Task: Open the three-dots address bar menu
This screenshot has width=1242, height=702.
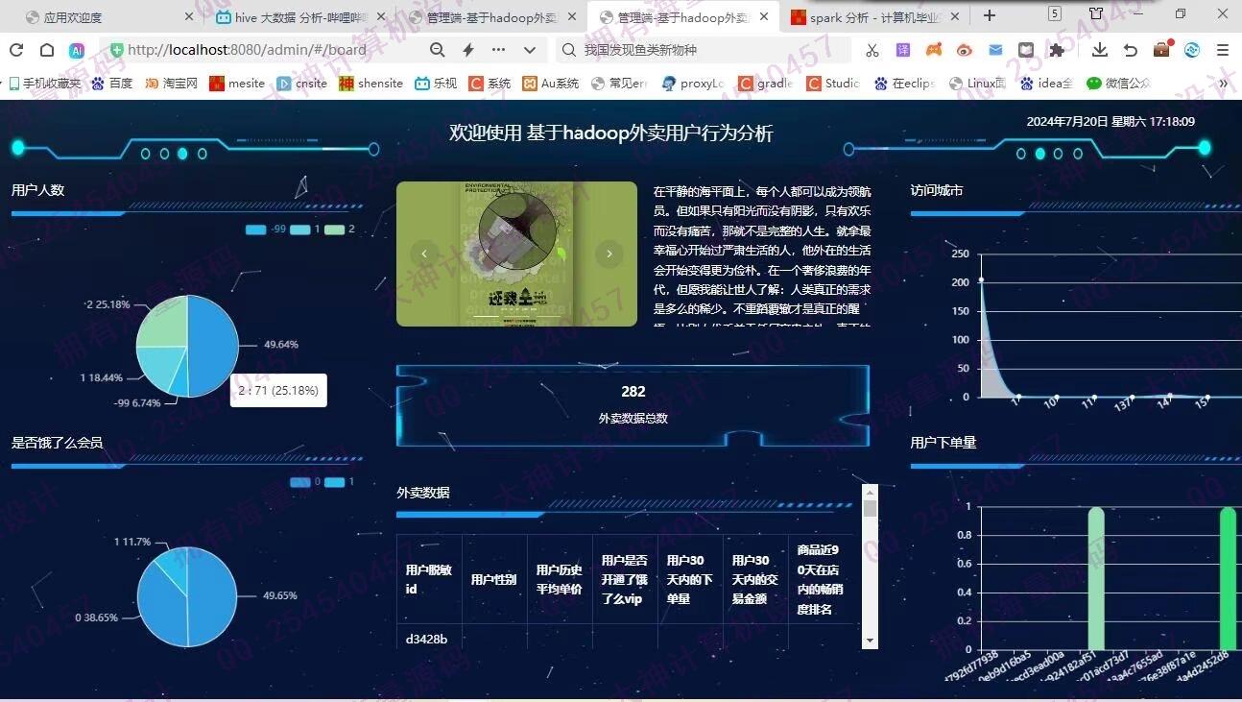Action: (498, 50)
